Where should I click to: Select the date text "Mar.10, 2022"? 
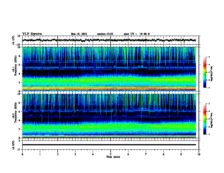79,34
